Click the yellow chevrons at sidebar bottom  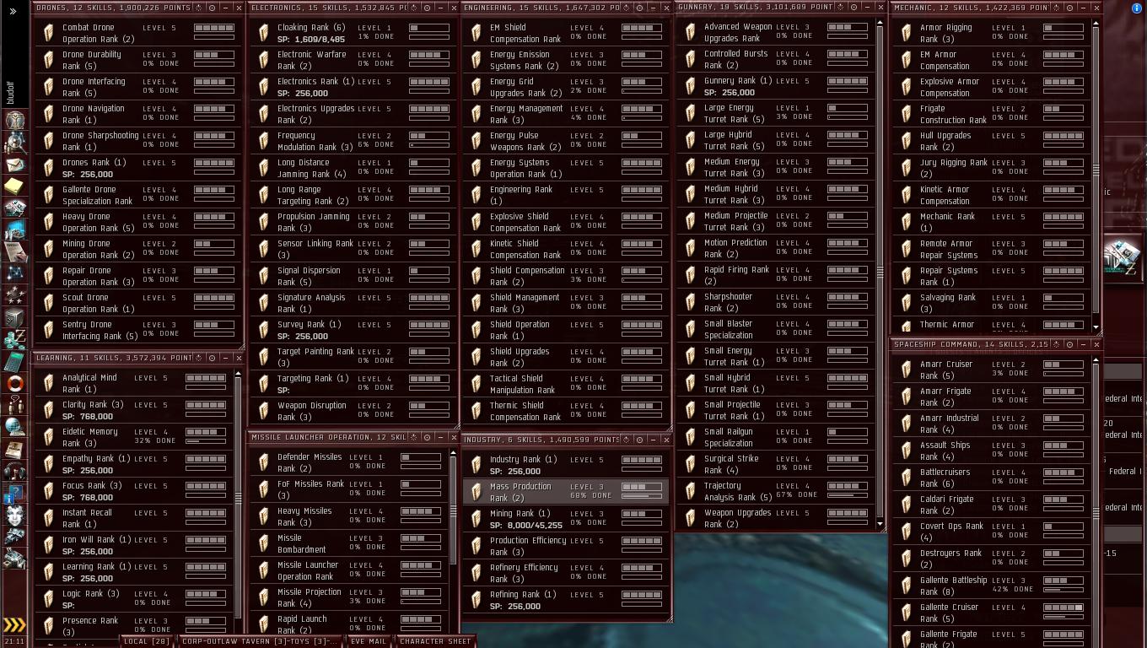click(14, 624)
